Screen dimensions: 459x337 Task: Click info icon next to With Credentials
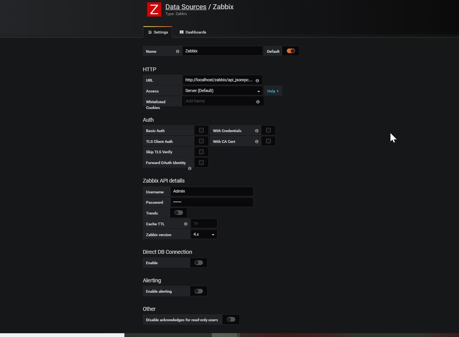(x=257, y=131)
